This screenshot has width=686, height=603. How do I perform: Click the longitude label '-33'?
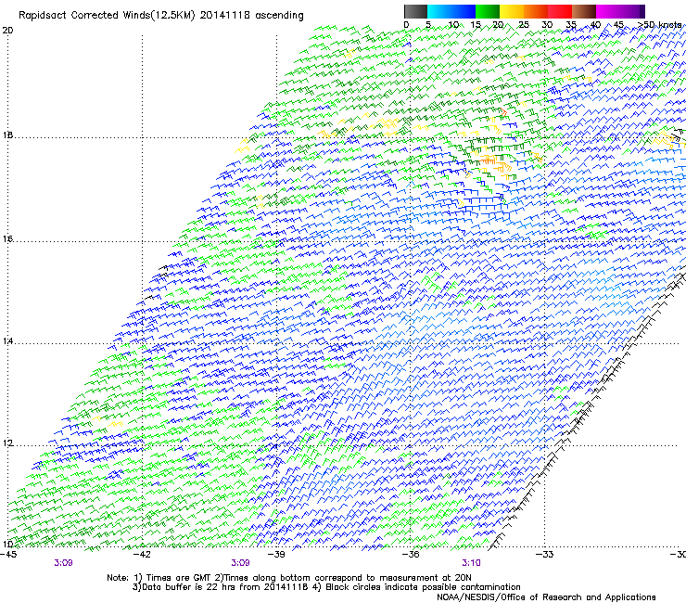[x=545, y=555]
